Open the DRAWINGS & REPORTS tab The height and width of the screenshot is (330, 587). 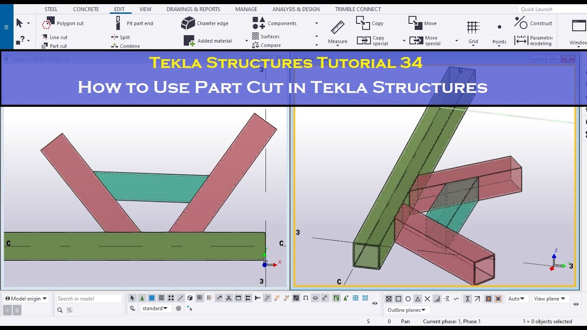194,9
